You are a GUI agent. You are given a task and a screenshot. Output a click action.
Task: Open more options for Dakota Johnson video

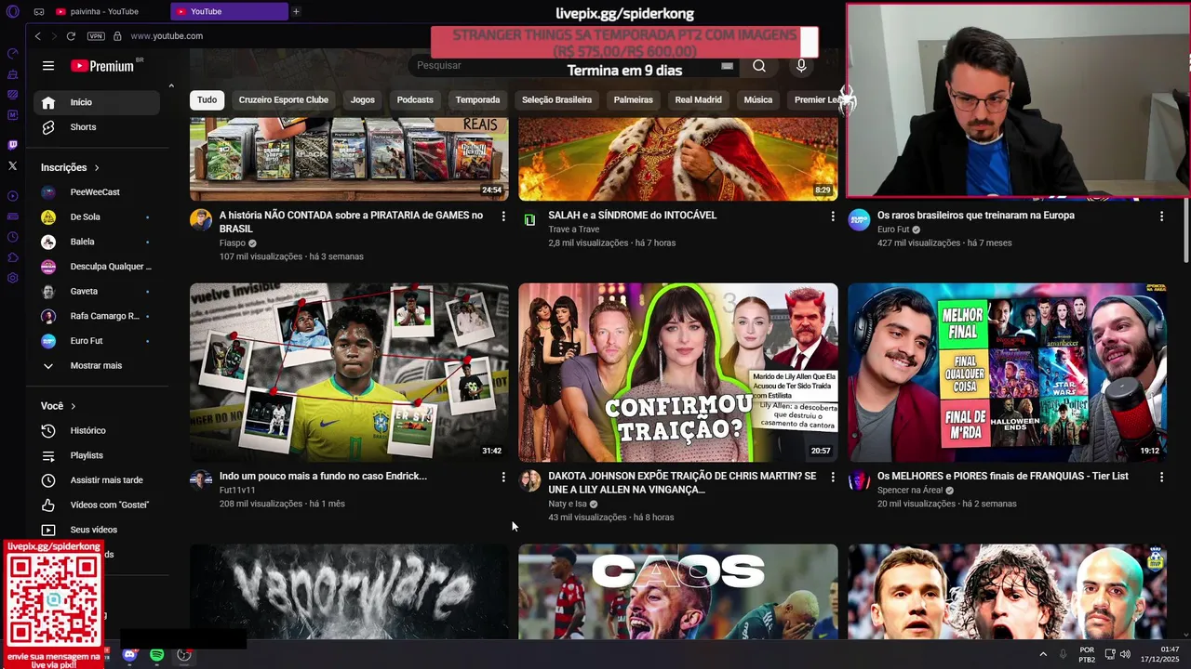[x=833, y=477]
